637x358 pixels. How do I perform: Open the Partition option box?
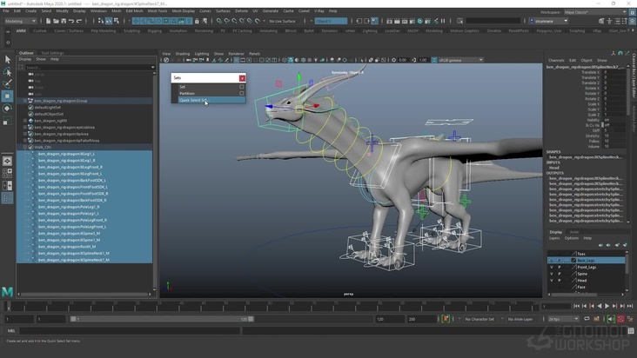tap(242, 94)
